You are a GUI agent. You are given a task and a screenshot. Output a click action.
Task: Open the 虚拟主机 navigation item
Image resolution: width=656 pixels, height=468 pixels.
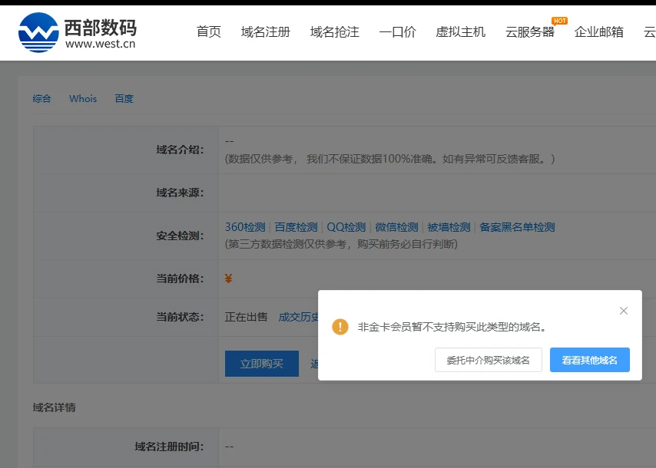pos(461,32)
